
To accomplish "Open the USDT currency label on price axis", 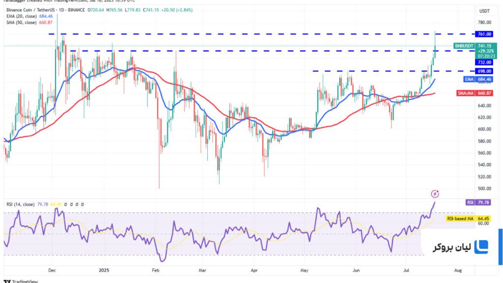I will [x=484, y=11].
